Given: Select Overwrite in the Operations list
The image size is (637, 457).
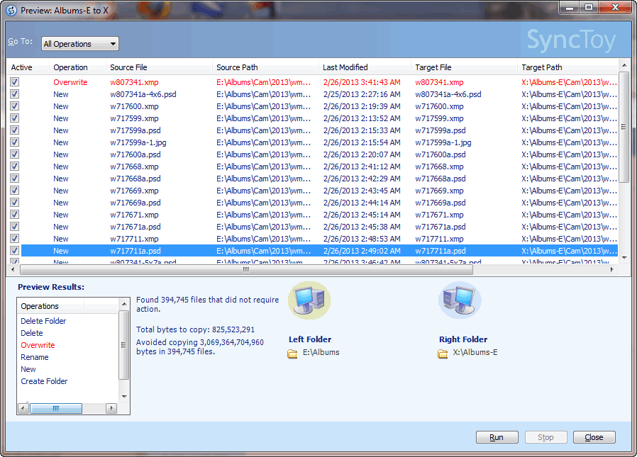Looking at the screenshot, I should point(38,345).
